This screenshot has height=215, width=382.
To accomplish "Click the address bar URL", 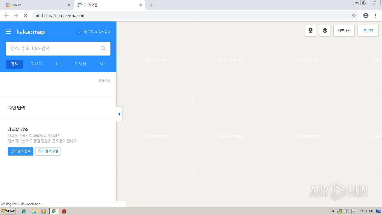I will point(64,16).
